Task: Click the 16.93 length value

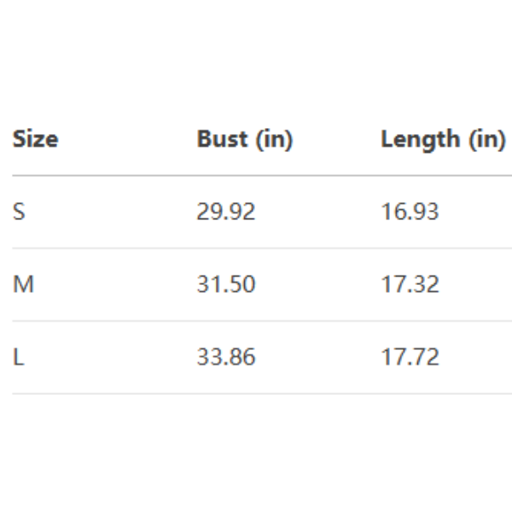Action: (410, 212)
